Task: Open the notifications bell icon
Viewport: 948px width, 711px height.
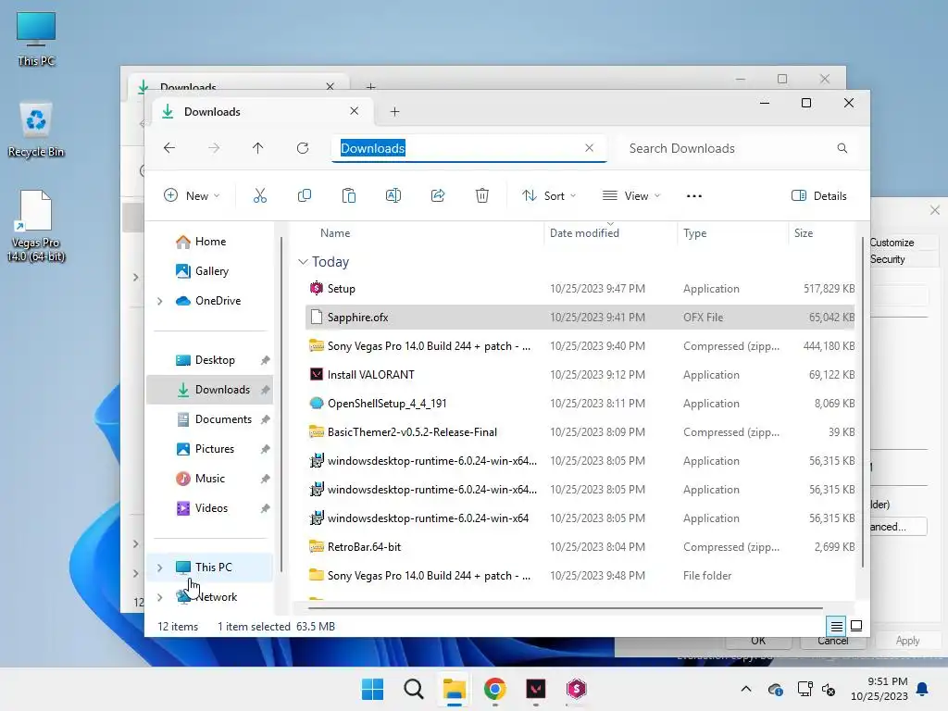Action: pyautogui.click(x=923, y=689)
